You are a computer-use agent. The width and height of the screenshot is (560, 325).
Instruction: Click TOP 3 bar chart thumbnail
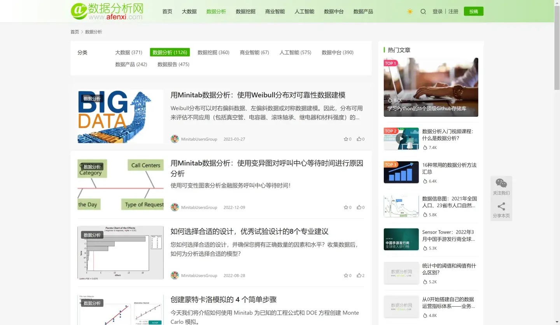[401, 172]
